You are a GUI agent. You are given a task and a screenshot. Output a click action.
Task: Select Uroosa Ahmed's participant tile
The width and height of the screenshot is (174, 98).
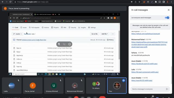pos(54,85)
